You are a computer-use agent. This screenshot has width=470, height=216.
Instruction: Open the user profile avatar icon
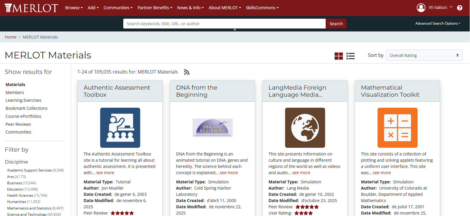[421, 8]
